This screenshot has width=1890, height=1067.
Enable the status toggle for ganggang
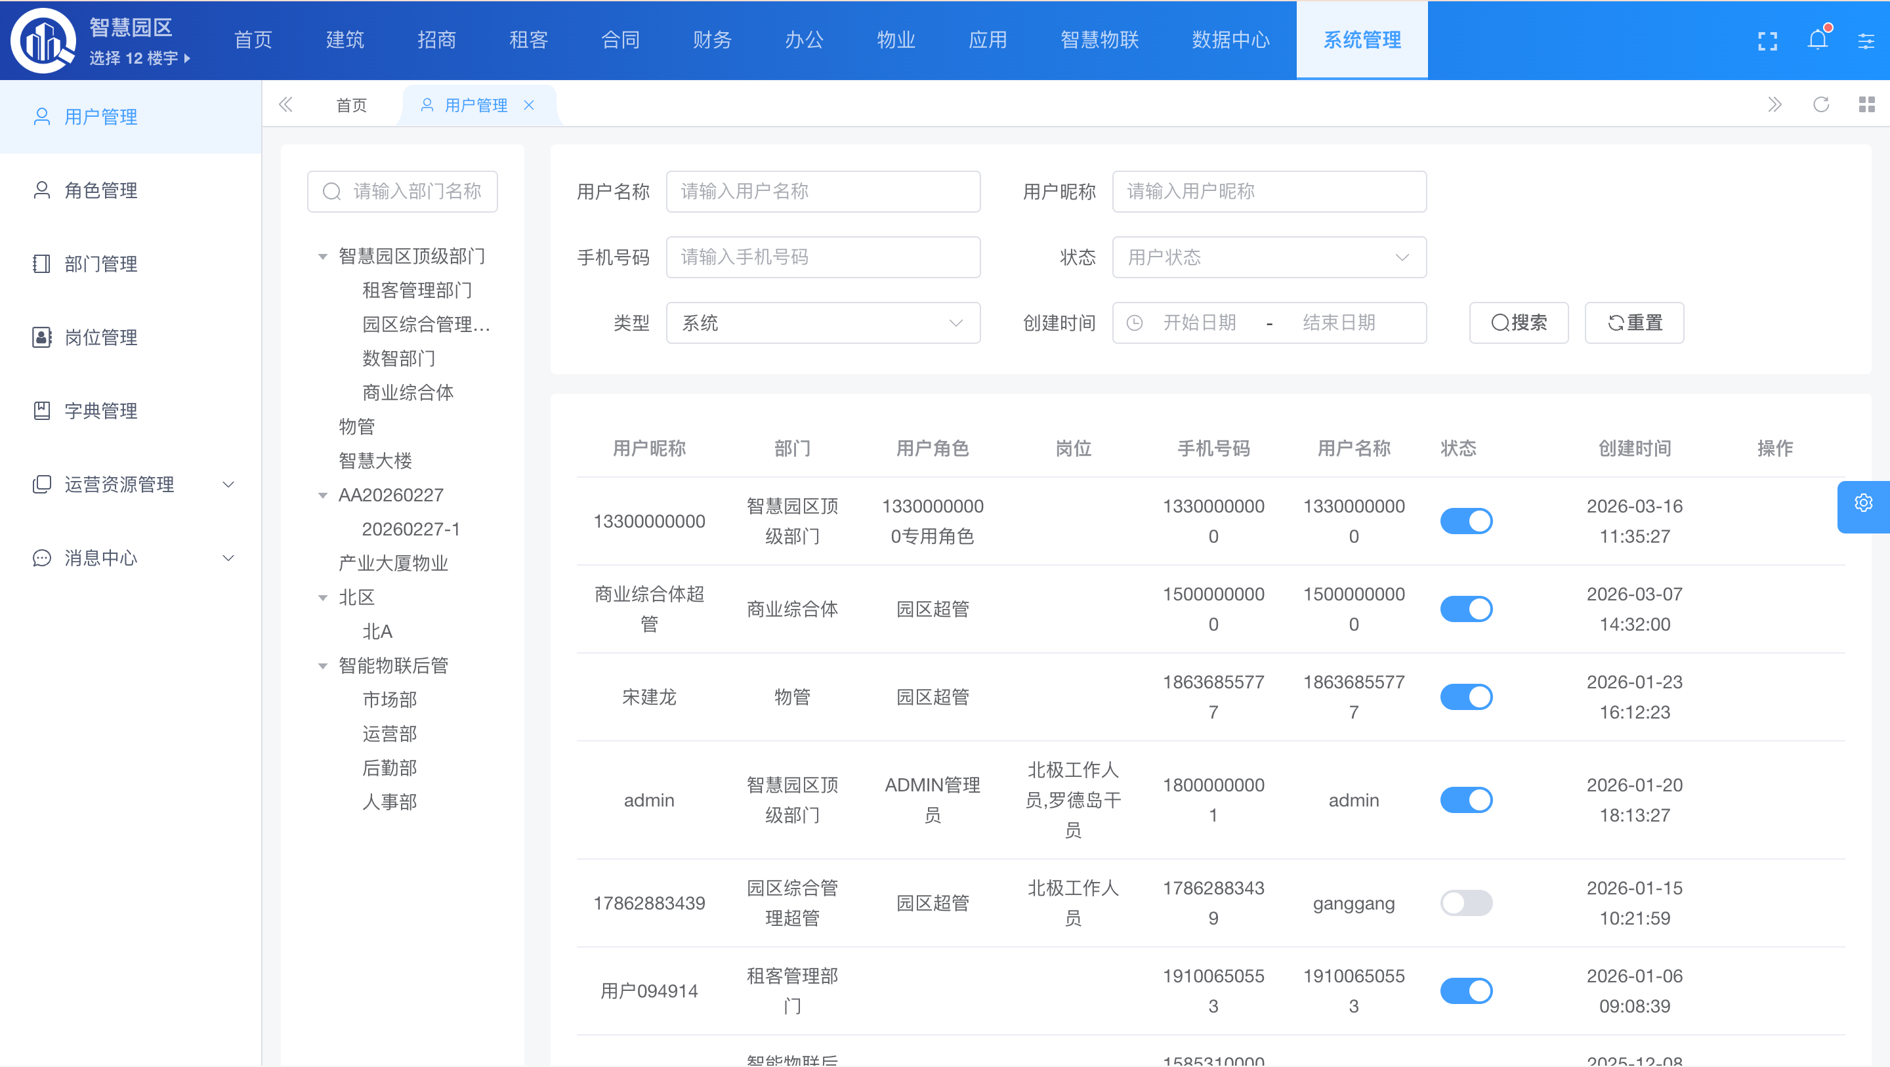click(1465, 903)
